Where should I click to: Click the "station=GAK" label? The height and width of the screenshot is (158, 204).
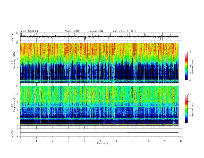pos(96,31)
